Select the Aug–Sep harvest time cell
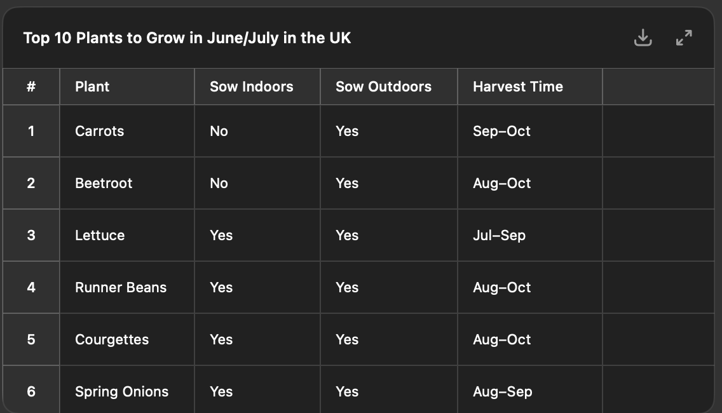Image resolution: width=722 pixels, height=413 pixels. pyautogui.click(x=502, y=391)
